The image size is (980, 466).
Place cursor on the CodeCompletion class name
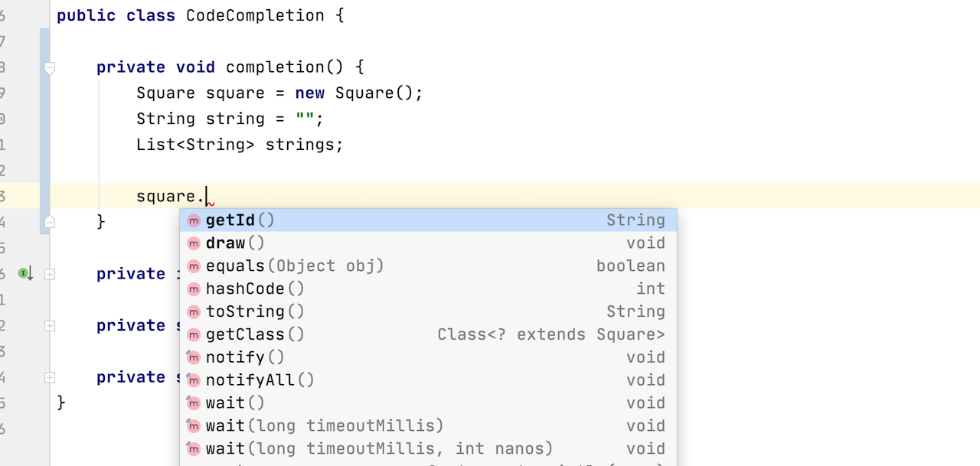pos(255,15)
